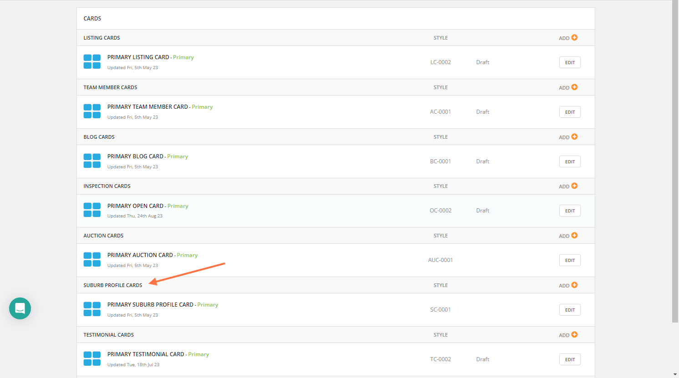Viewport: 679px width, 378px height.
Task: Click the AUC-0001 style code
Action: [x=441, y=260]
